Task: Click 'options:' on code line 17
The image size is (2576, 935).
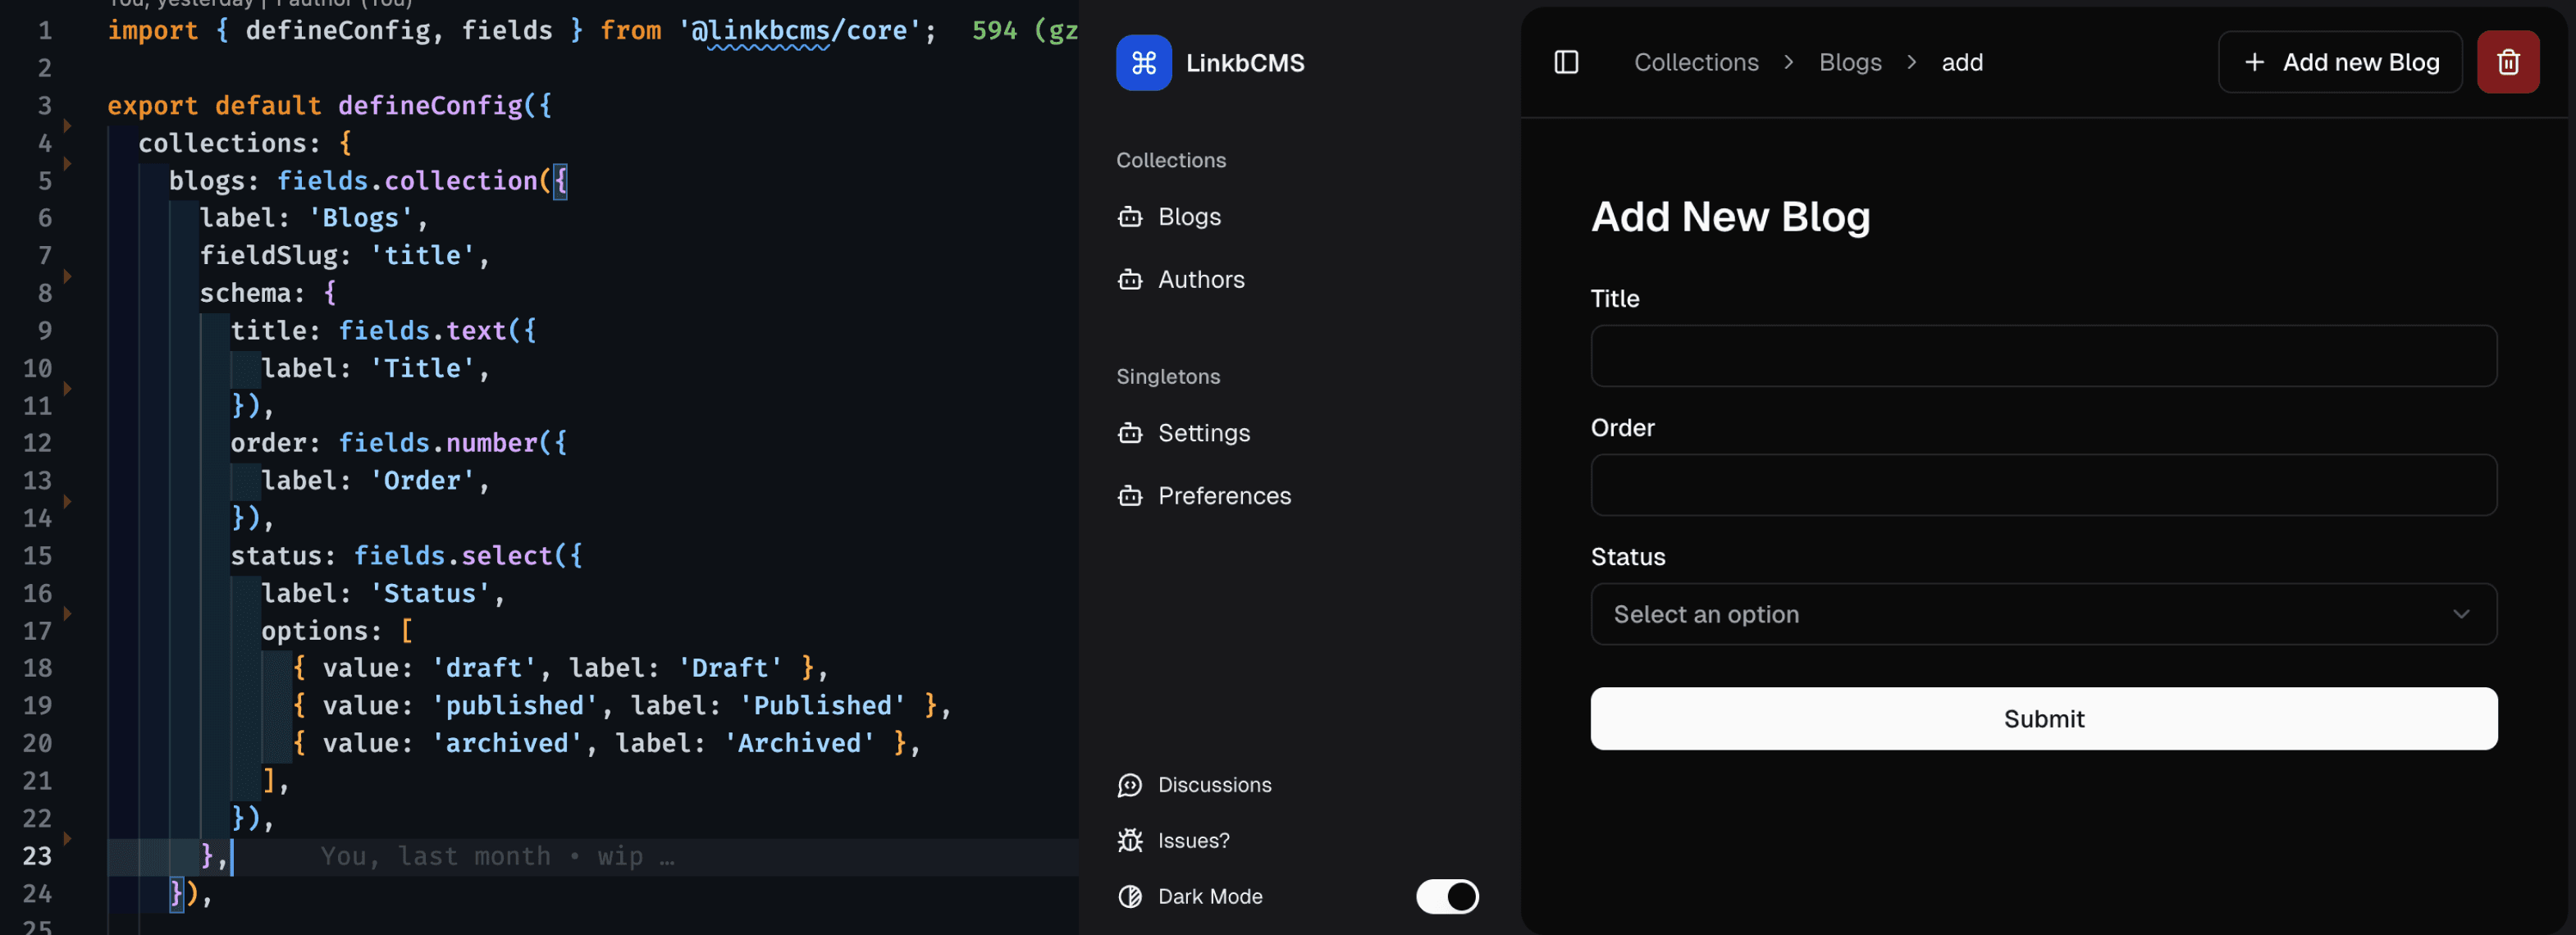Action: click(x=322, y=630)
